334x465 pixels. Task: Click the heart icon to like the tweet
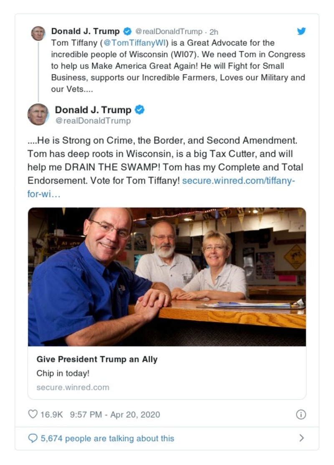coord(32,415)
